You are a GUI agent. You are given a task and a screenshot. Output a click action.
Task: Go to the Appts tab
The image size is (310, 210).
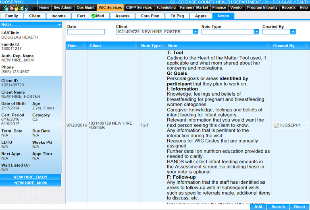200,16
